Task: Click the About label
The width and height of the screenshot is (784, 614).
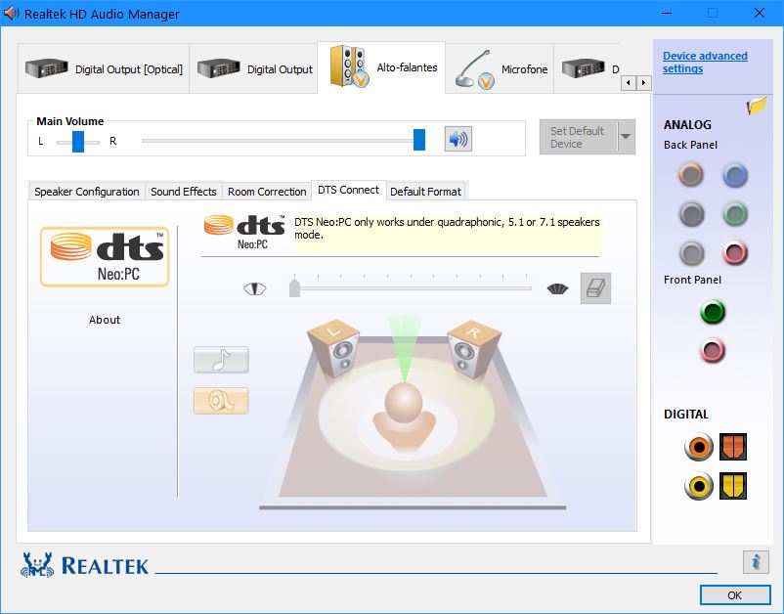Action: tap(105, 320)
